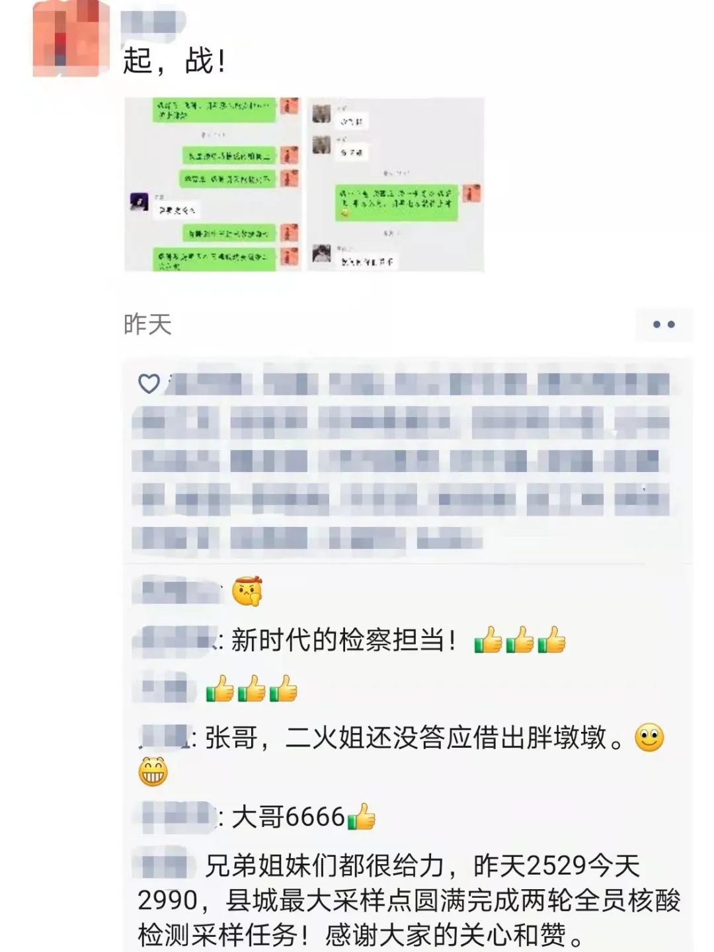This screenshot has width=714, height=952.
Task: Tap the post text 起，战！
Action: tap(175, 61)
